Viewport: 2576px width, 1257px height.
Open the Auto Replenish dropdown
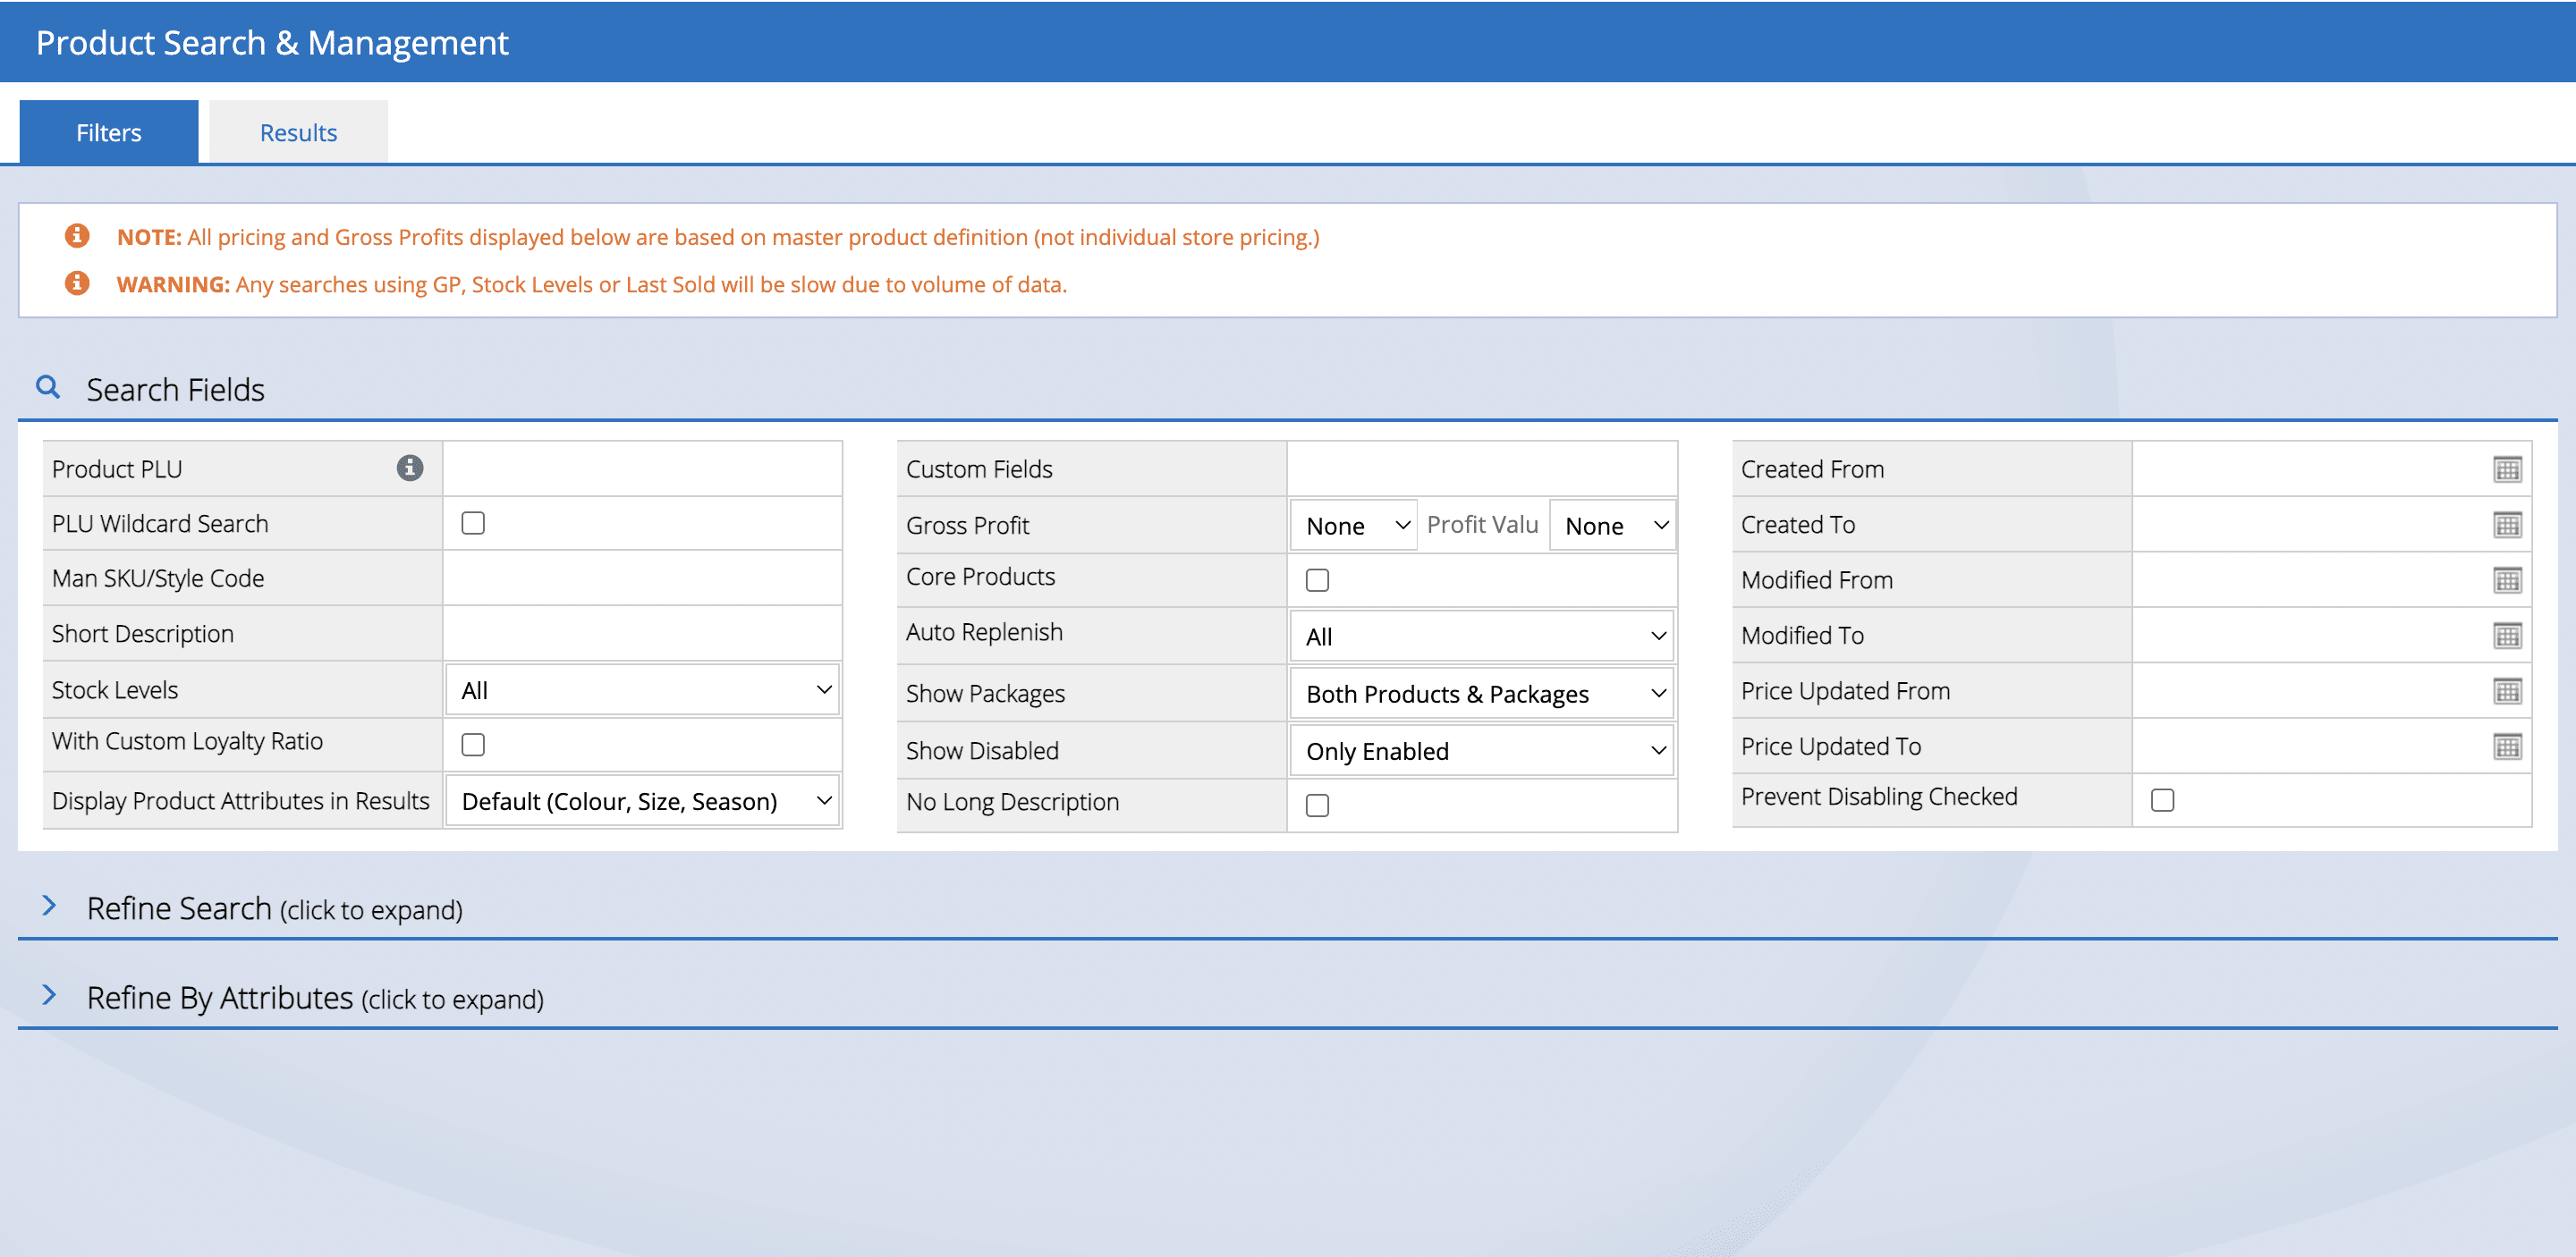pos(1482,636)
